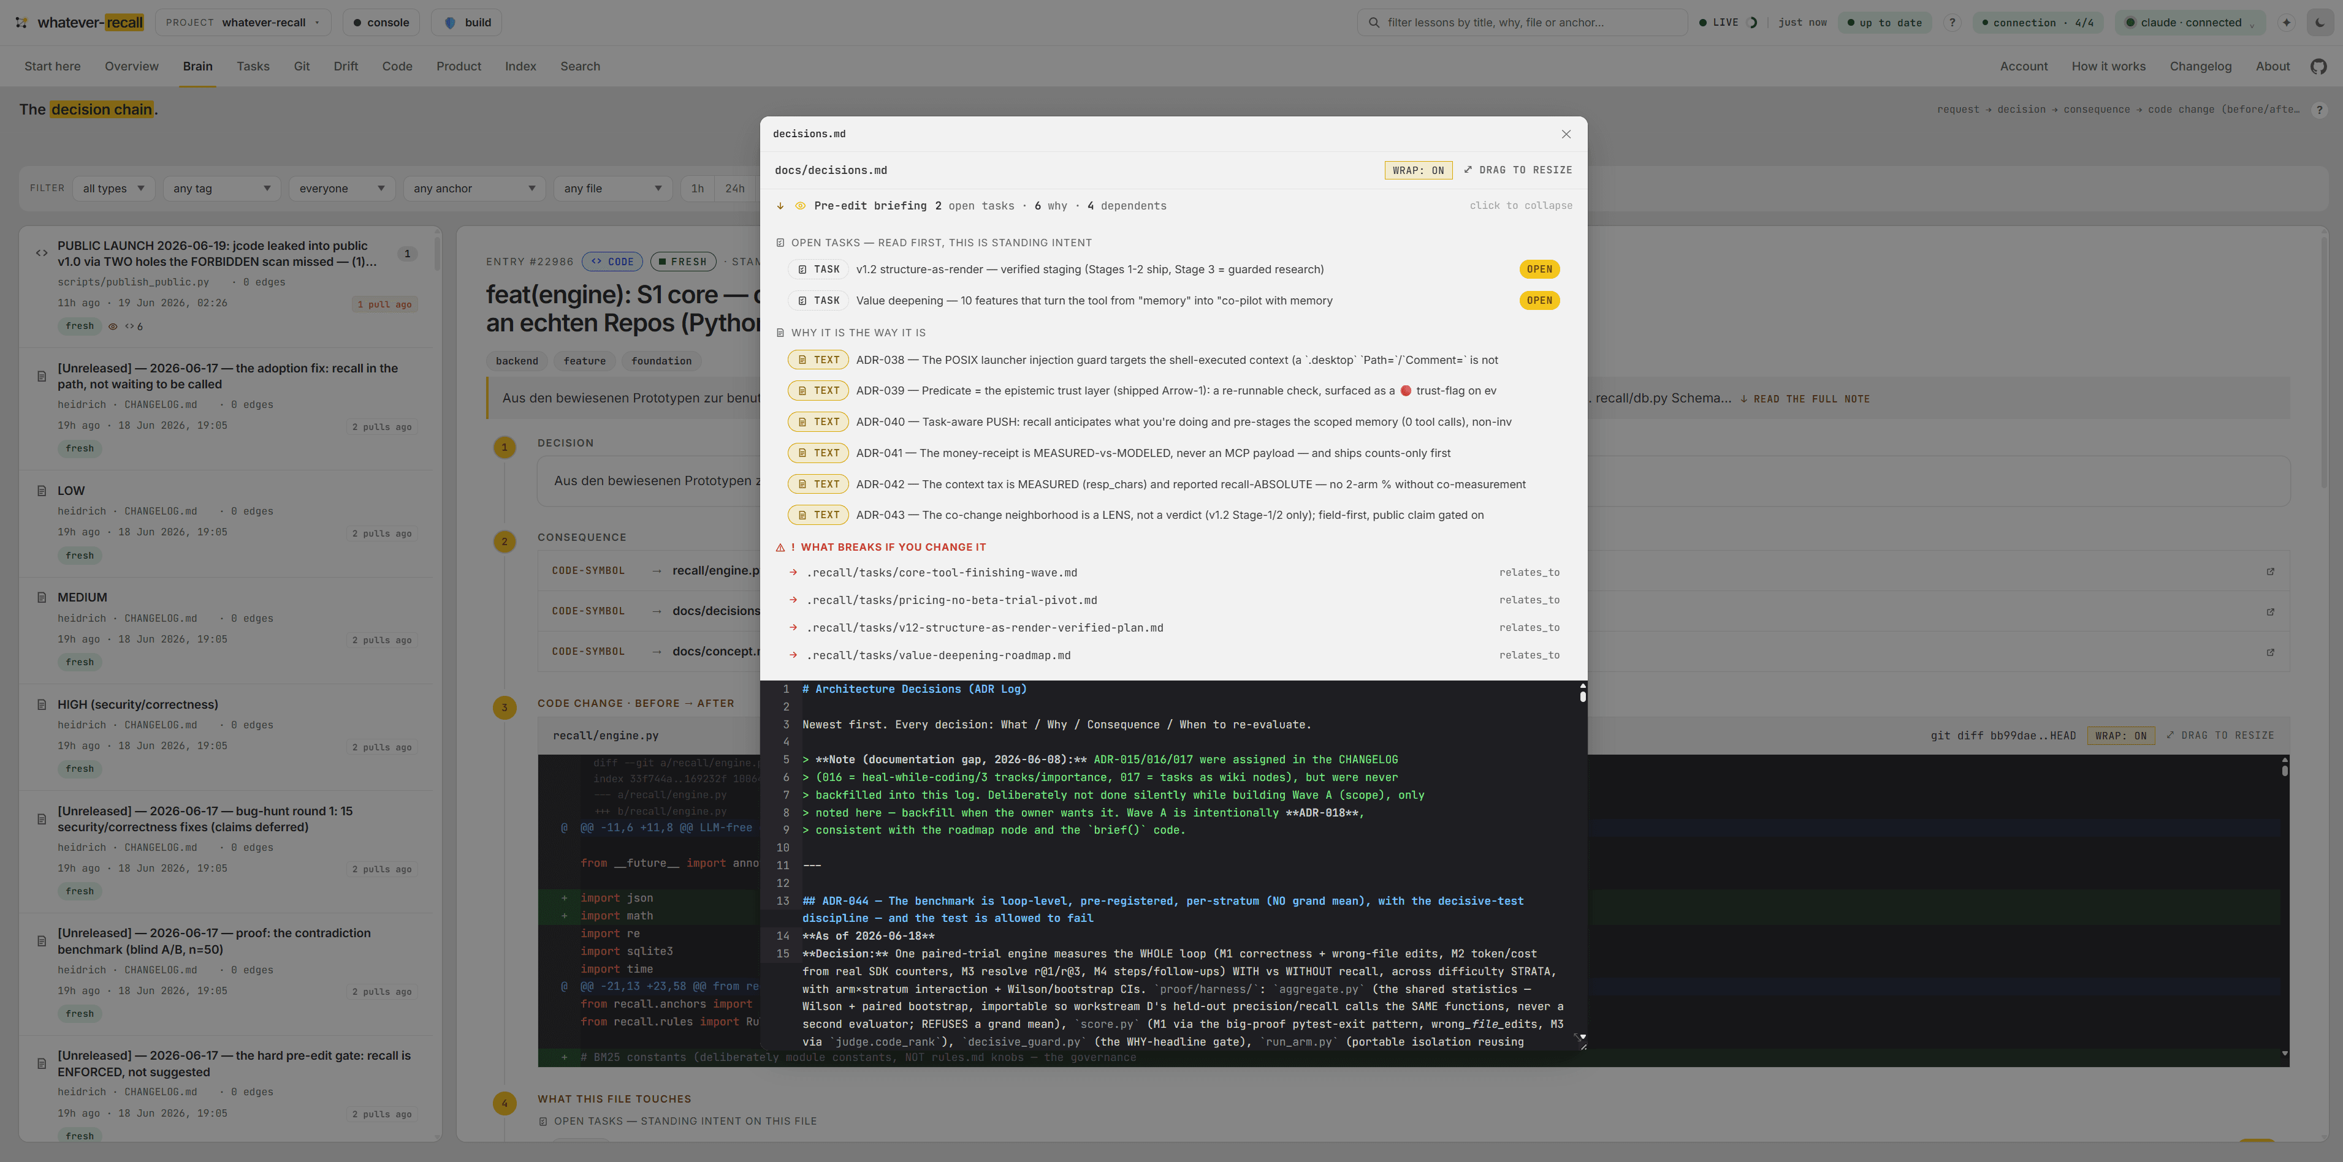
Task: Click READ THE FULL NOTE link
Action: coord(1805,399)
